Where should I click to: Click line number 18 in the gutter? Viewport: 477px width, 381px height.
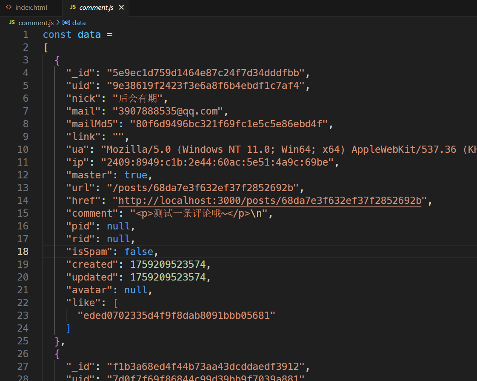point(23,252)
